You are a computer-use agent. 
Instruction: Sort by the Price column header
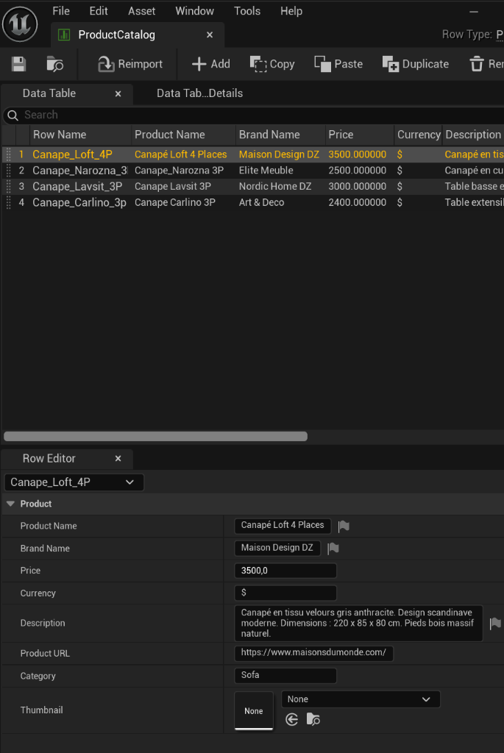[359, 135]
